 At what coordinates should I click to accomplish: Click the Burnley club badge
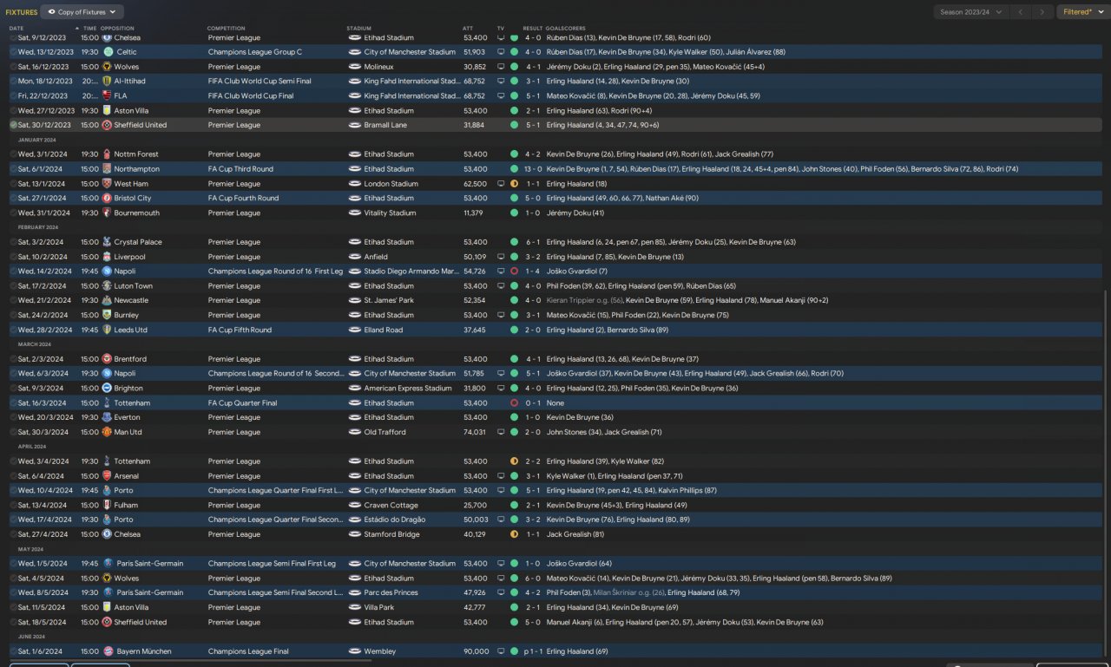click(x=108, y=316)
